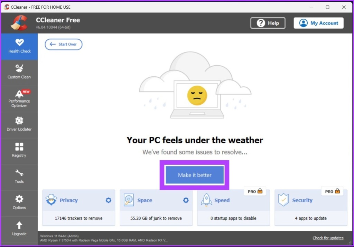This screenshot has width=354, height=247.
Task: Click the Speed rocket icon
Action: point(206,200)
